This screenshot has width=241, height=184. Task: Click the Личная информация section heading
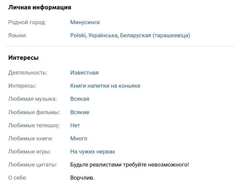coord(39,7)
